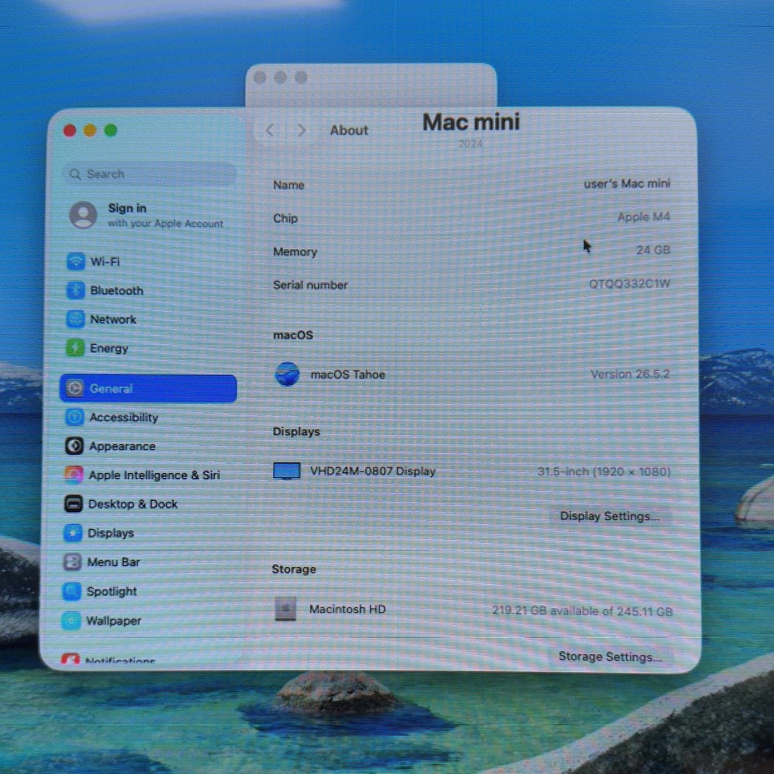Screen dimensions: 774x774
Task: Click the Apple M4 chip value
Action: point(643,217)
